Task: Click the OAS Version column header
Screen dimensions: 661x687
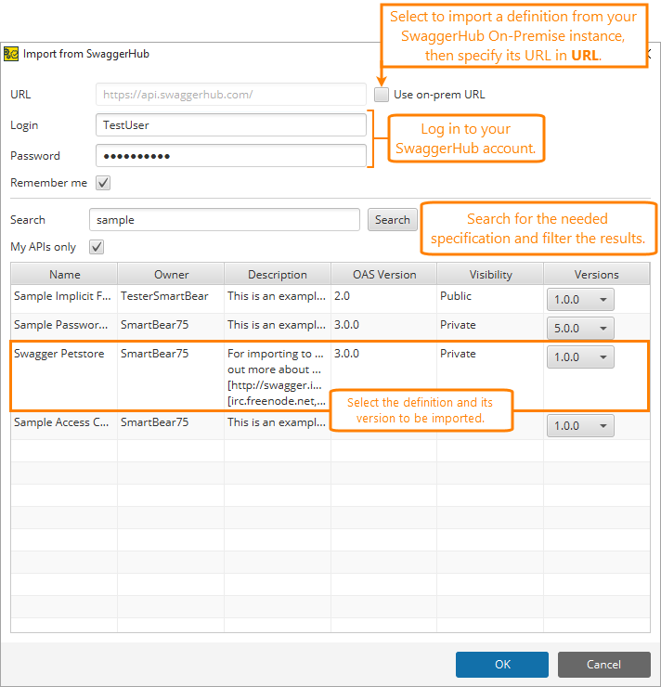Action: pyautogui.click(x=384, y=274)
